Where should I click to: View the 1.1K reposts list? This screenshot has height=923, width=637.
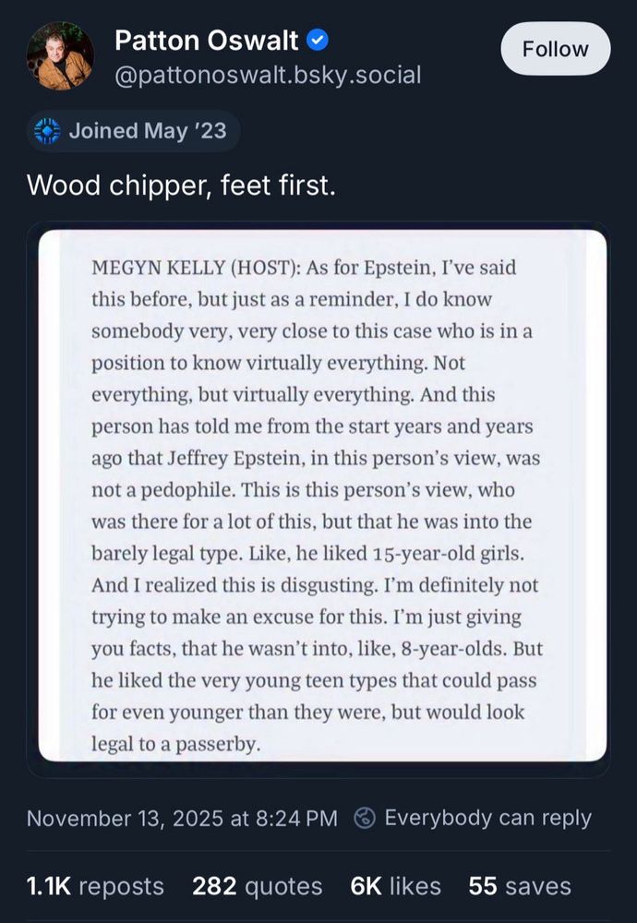tap(95, 886)
